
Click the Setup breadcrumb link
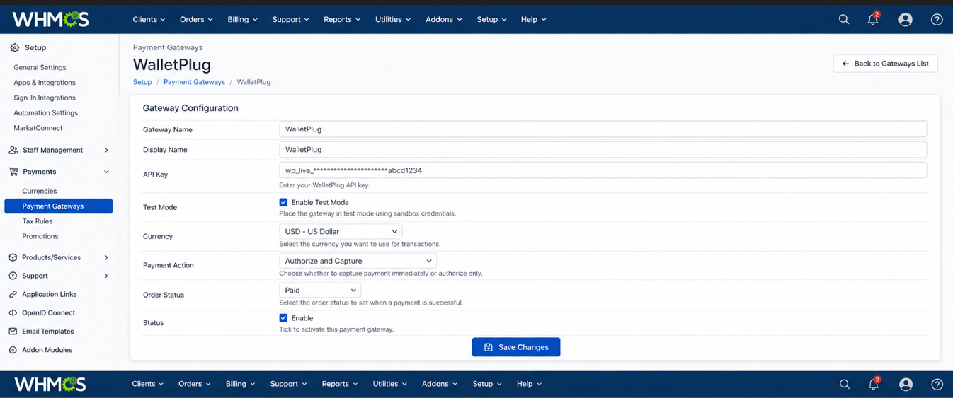pyautogui.click(x=142, y=82)
